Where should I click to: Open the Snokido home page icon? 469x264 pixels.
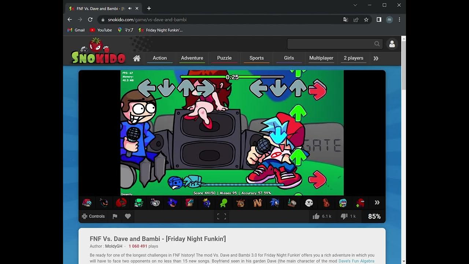tap(137, 58)
